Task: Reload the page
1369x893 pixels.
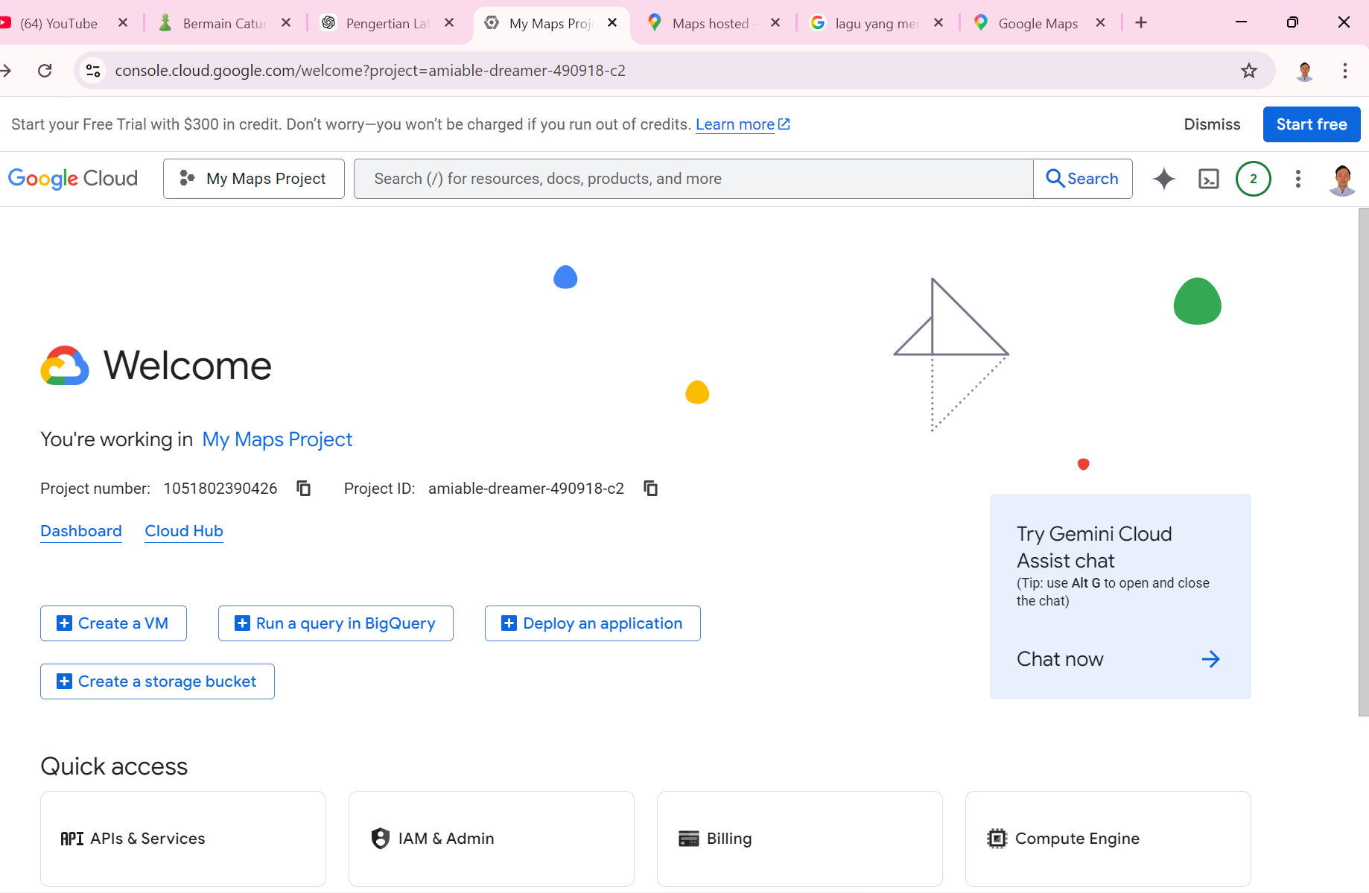Action: (45, 71)
